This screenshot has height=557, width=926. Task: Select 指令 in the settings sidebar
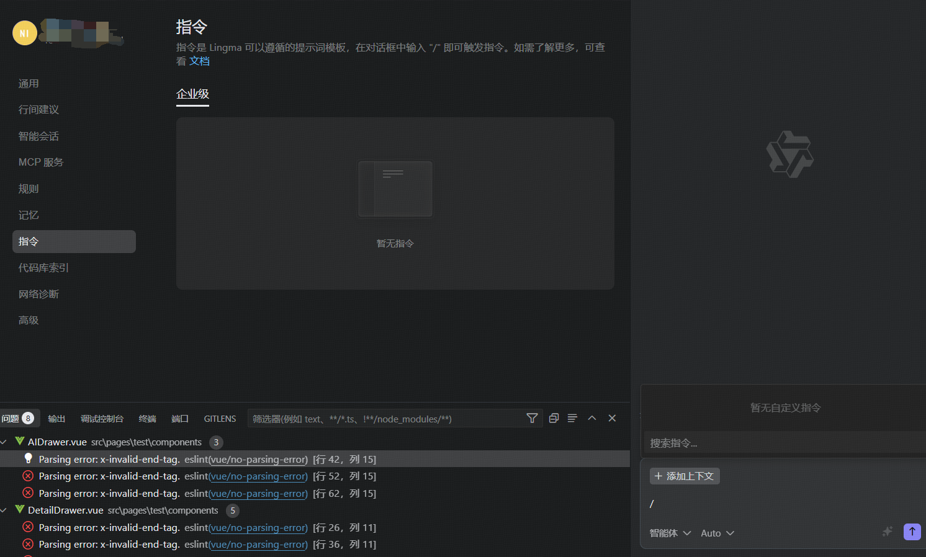click(74, 241)
